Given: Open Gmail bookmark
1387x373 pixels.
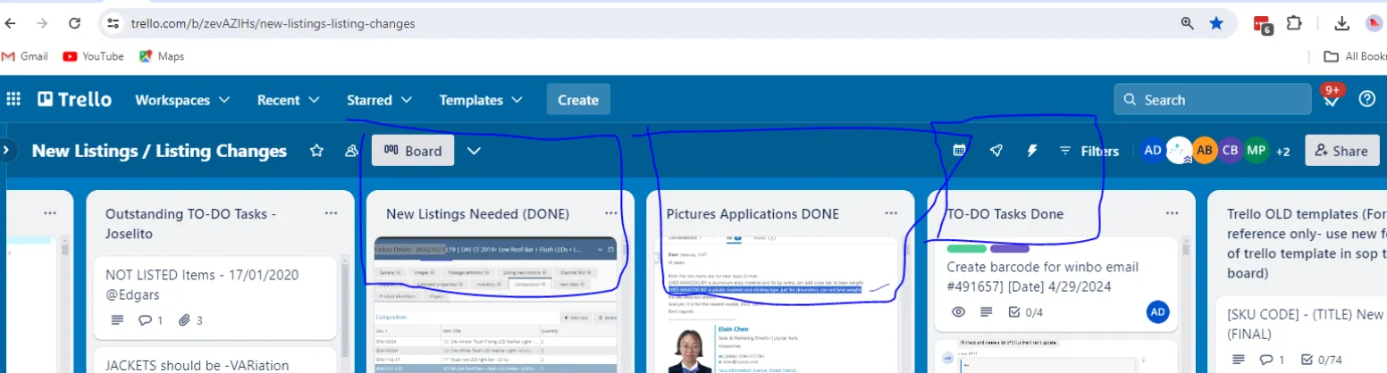Looking at the screenshot, I should 25,56.
